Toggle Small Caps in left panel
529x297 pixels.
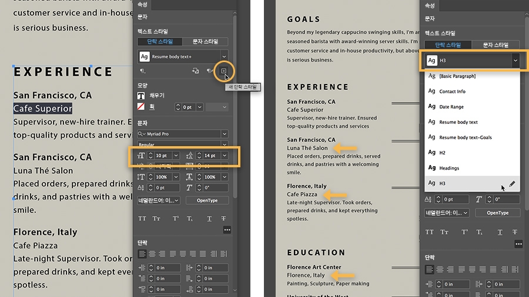[x=156, y=218]
